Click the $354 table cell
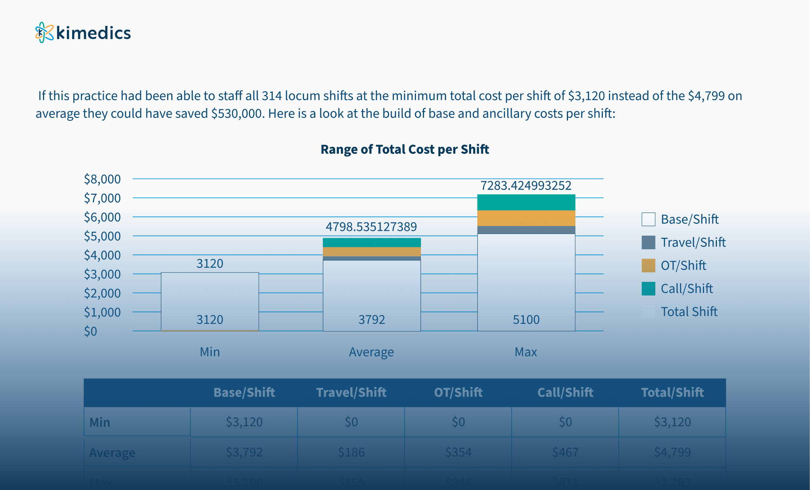This screenshot has width=810, height=490. point(458,452)
